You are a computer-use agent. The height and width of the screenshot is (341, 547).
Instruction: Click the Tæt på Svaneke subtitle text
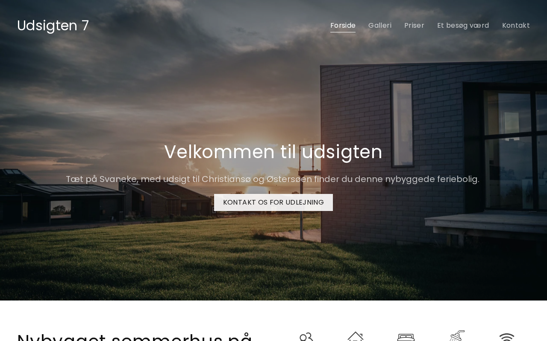(273, 179)
